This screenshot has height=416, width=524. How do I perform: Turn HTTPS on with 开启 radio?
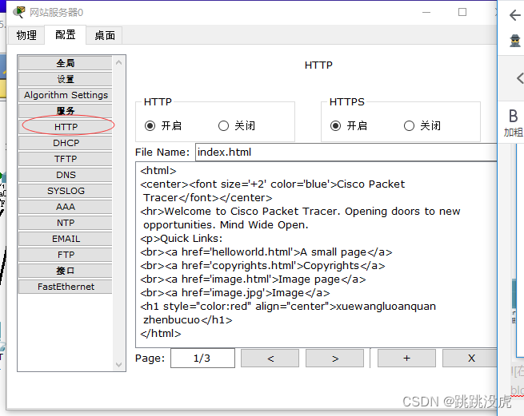[x=335, y=126]
